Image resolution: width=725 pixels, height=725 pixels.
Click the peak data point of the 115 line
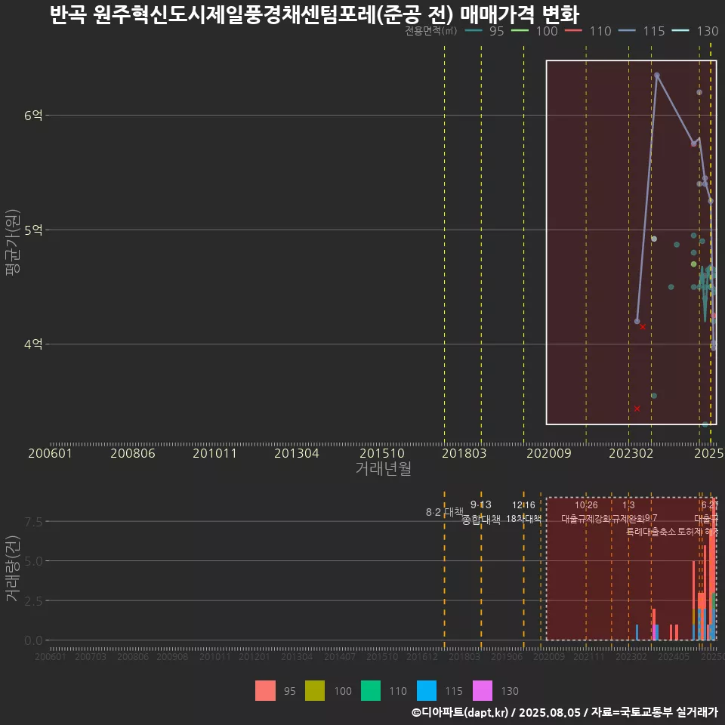point(656,75)
